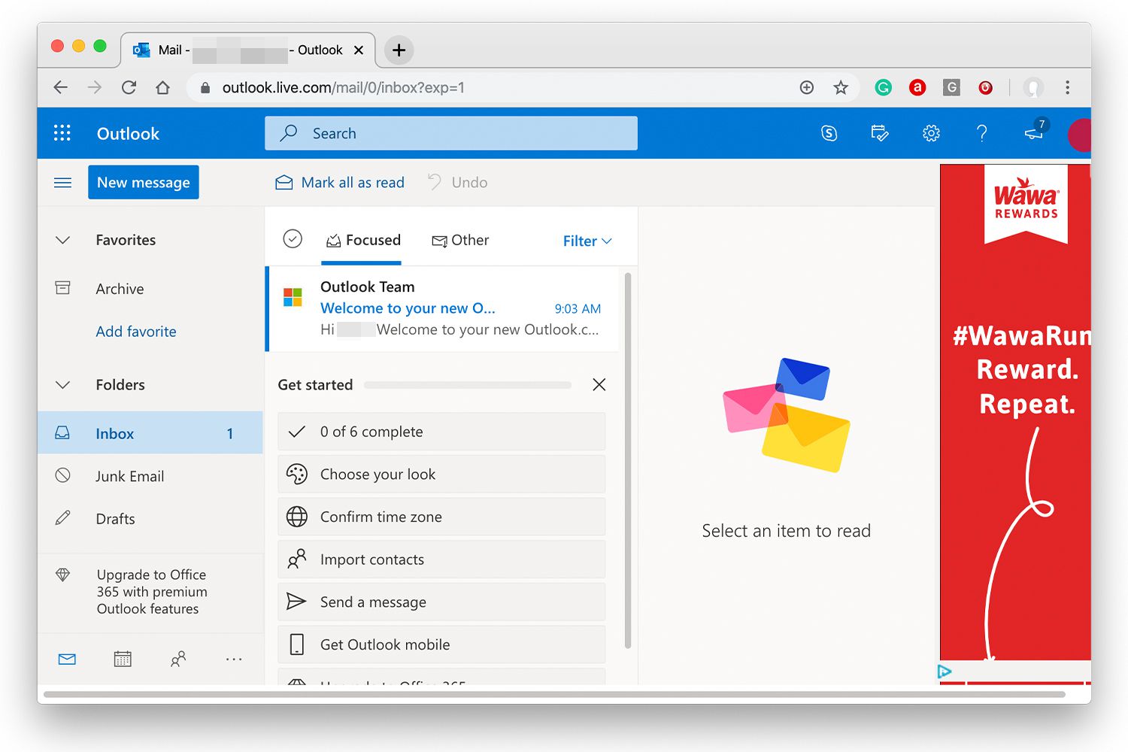Select the Get Outlook mobile task

[x=441, y=644]
